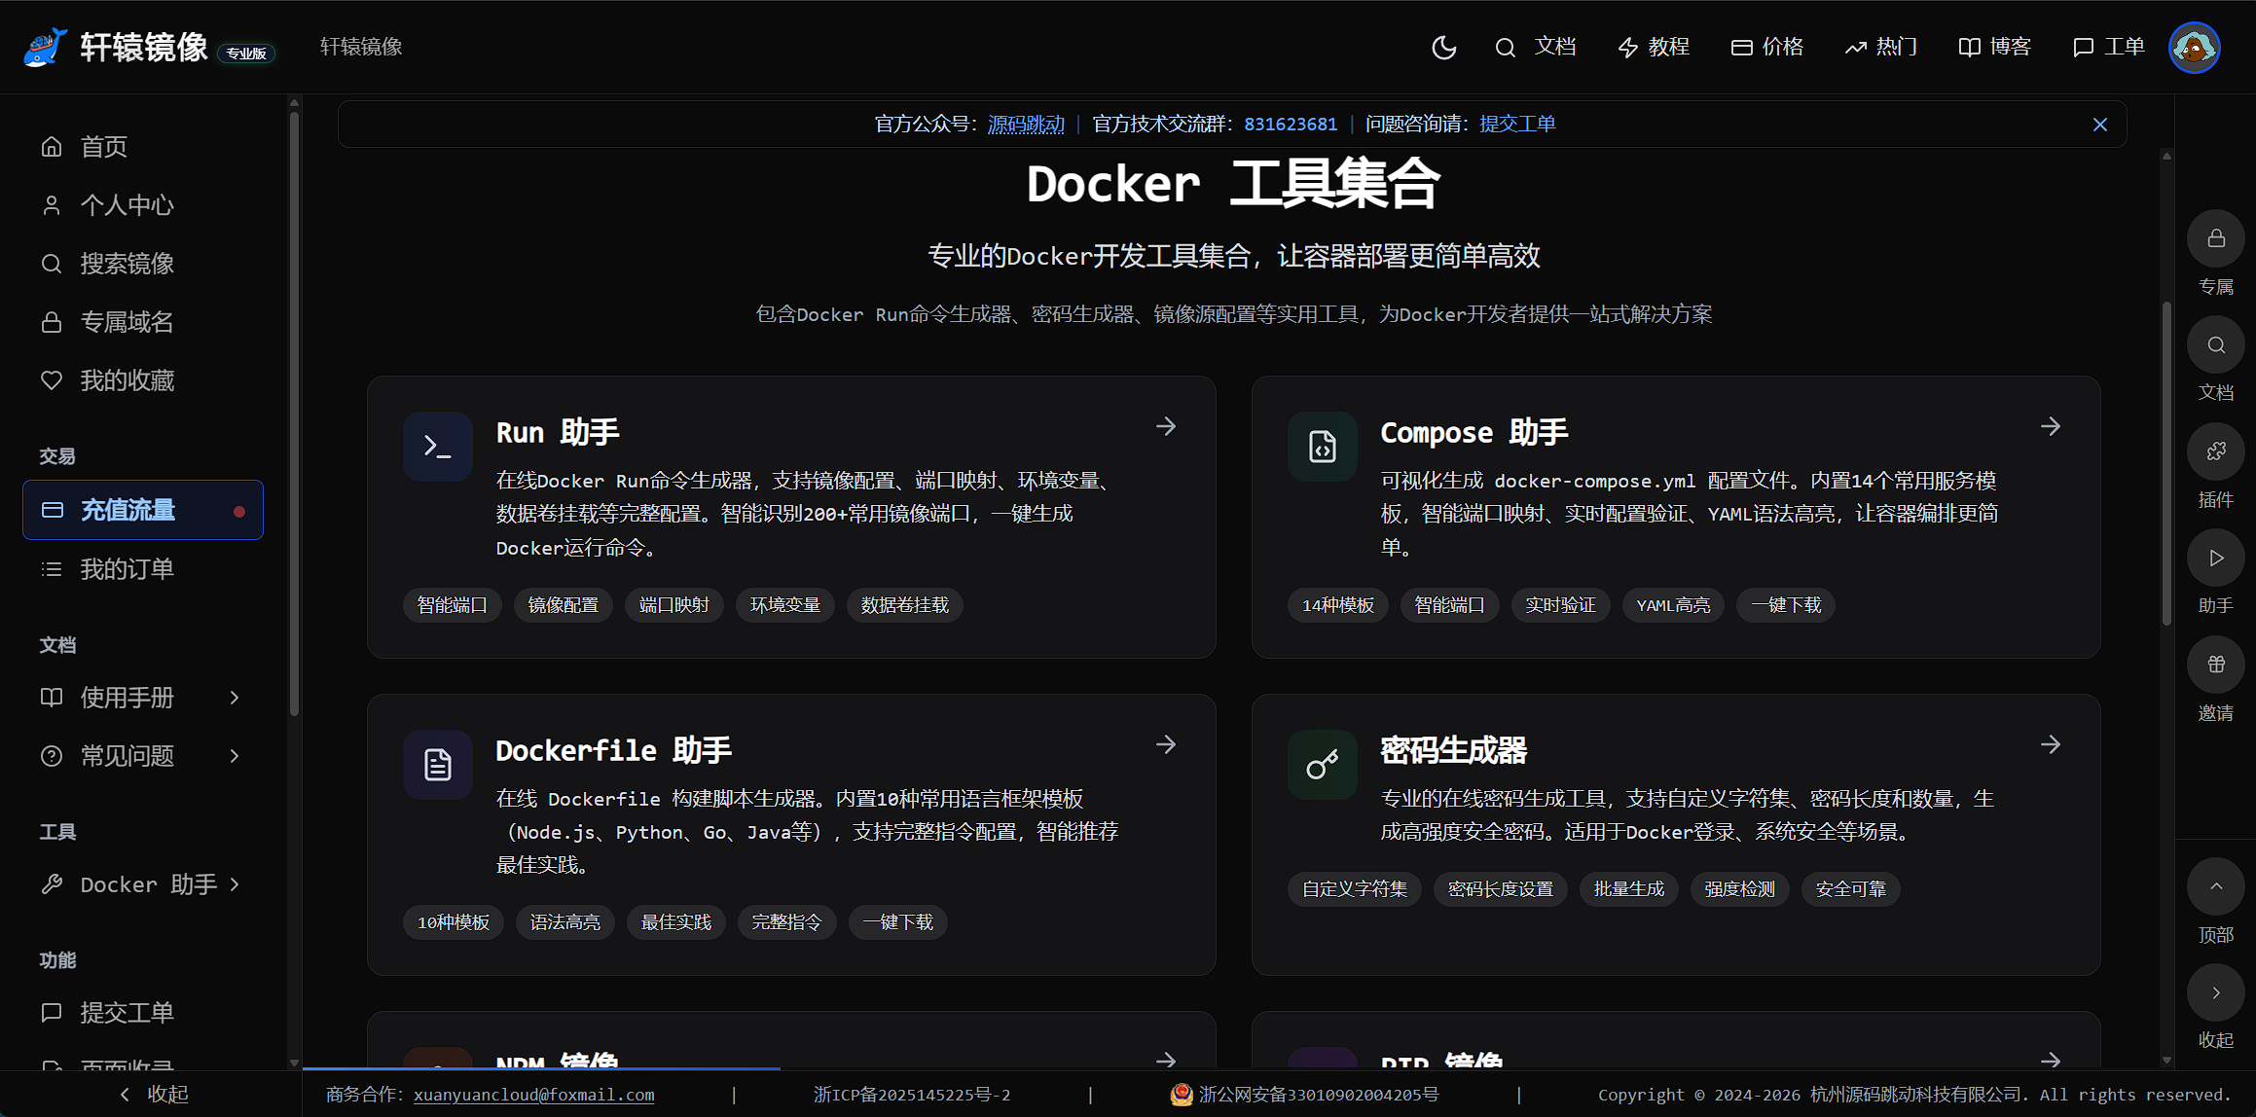Click the 镜像配置 tag

point(564,605)
